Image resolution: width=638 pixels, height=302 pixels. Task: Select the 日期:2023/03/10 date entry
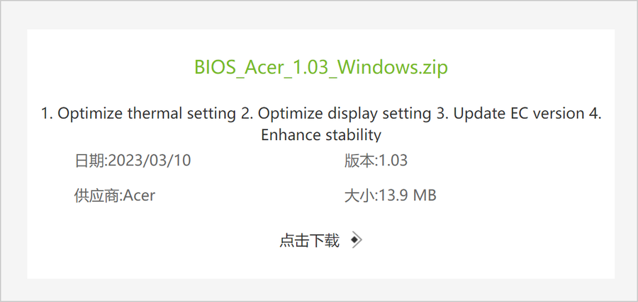(x=133, y=161)
